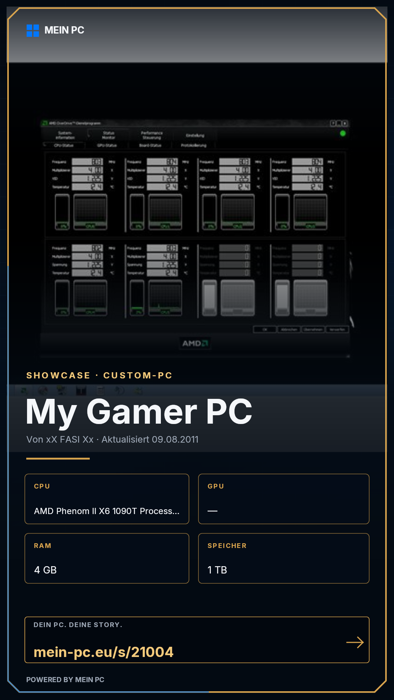Screen dimensions: 394x700
Task: Click the CPU0 usage graph
Action: pos(90,212)
